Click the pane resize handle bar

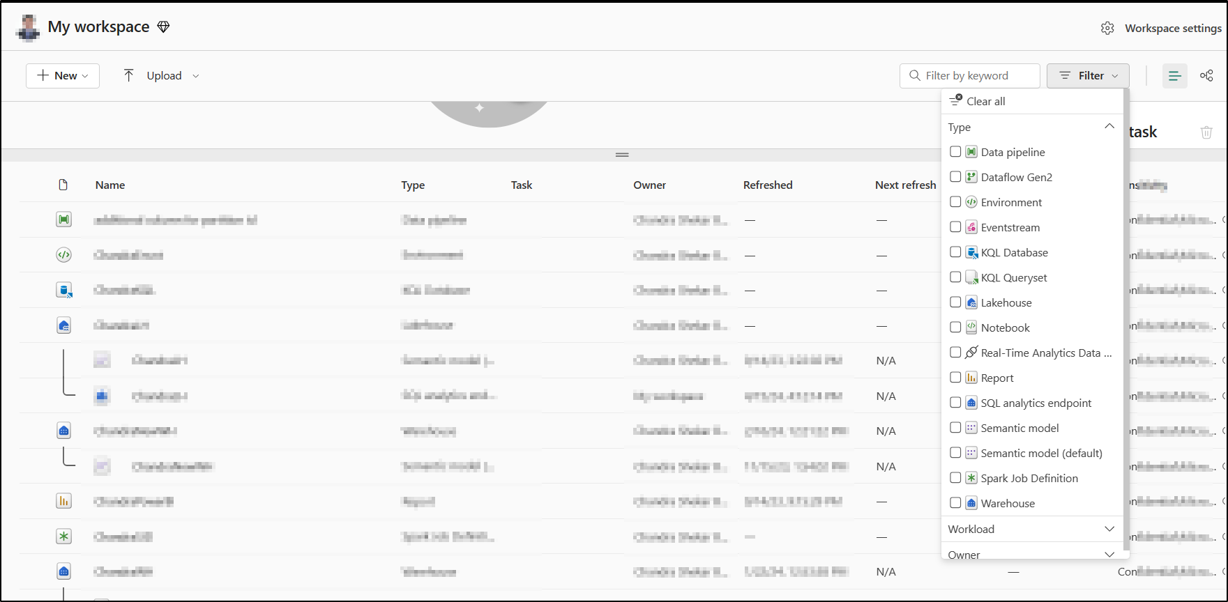622,155
